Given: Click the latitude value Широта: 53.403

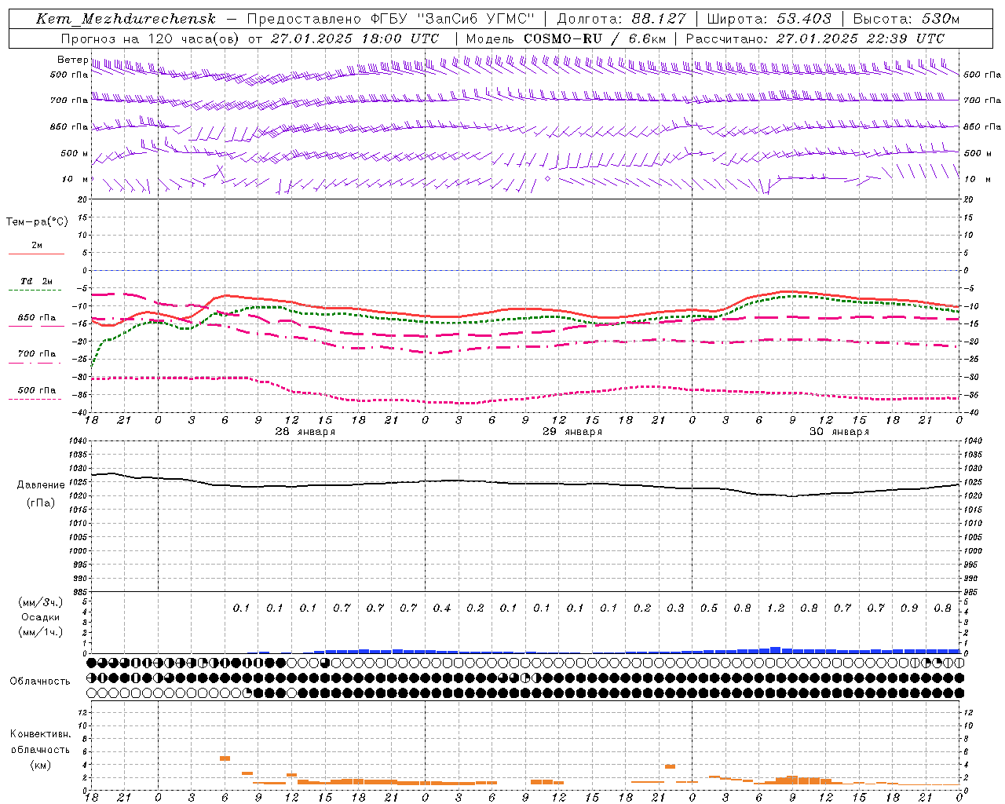Looking at the screenshot, I should tap(769, 19).
